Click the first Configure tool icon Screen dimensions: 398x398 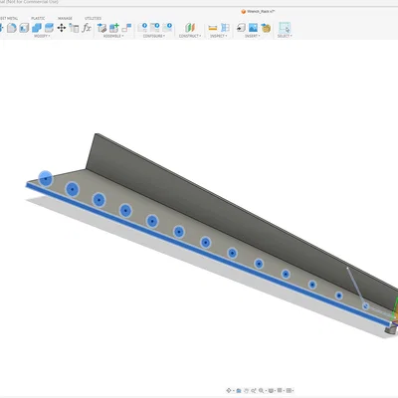tap(142, 27)
